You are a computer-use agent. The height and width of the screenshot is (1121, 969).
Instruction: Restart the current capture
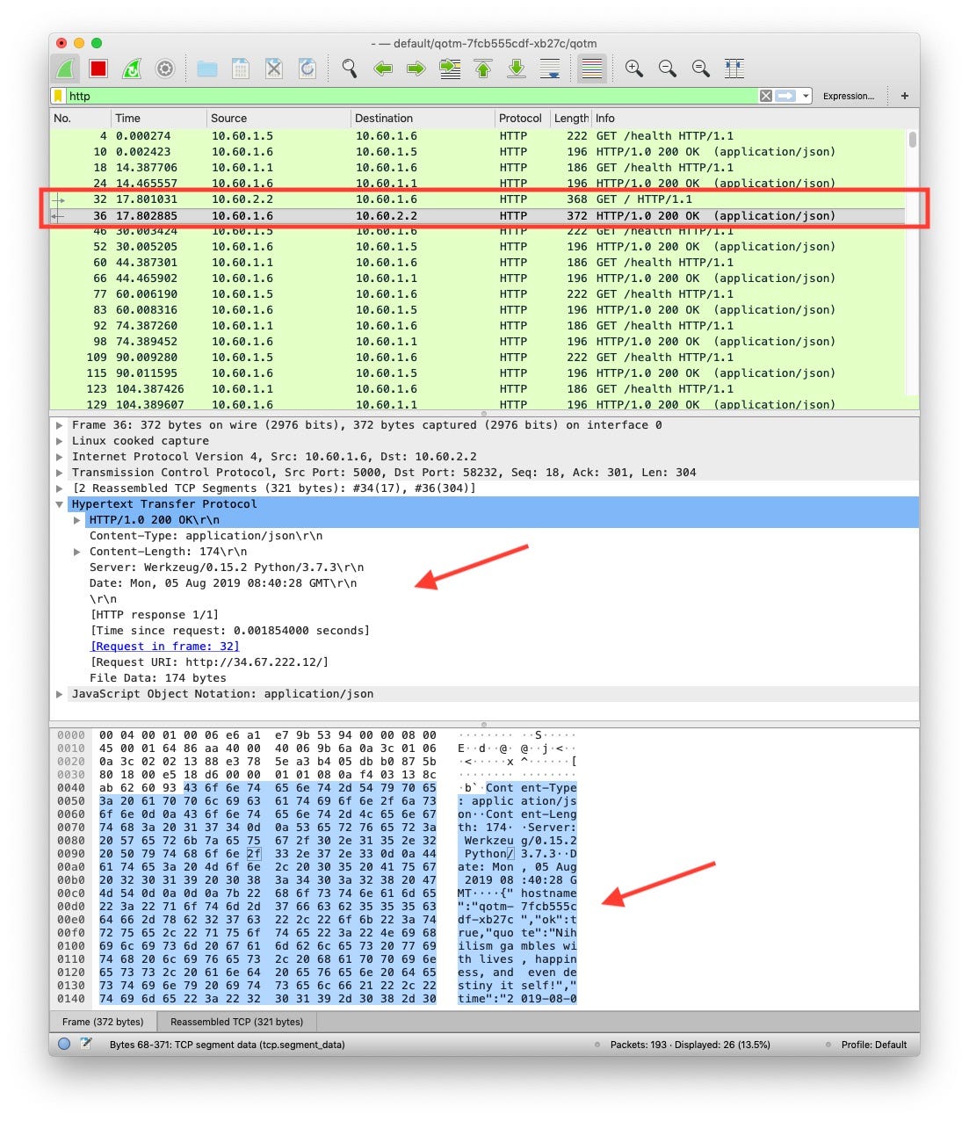pyautogui.click(x=132, y=69)
